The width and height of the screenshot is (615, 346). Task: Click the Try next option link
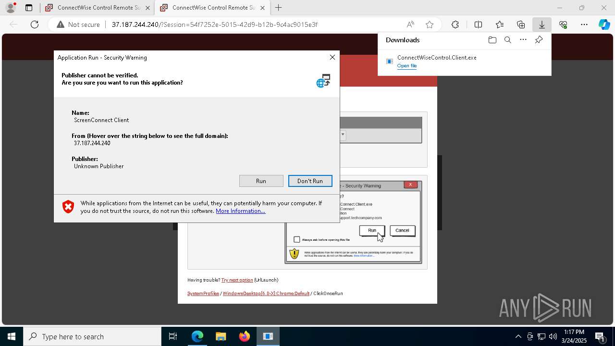click(x=237, y=280)
